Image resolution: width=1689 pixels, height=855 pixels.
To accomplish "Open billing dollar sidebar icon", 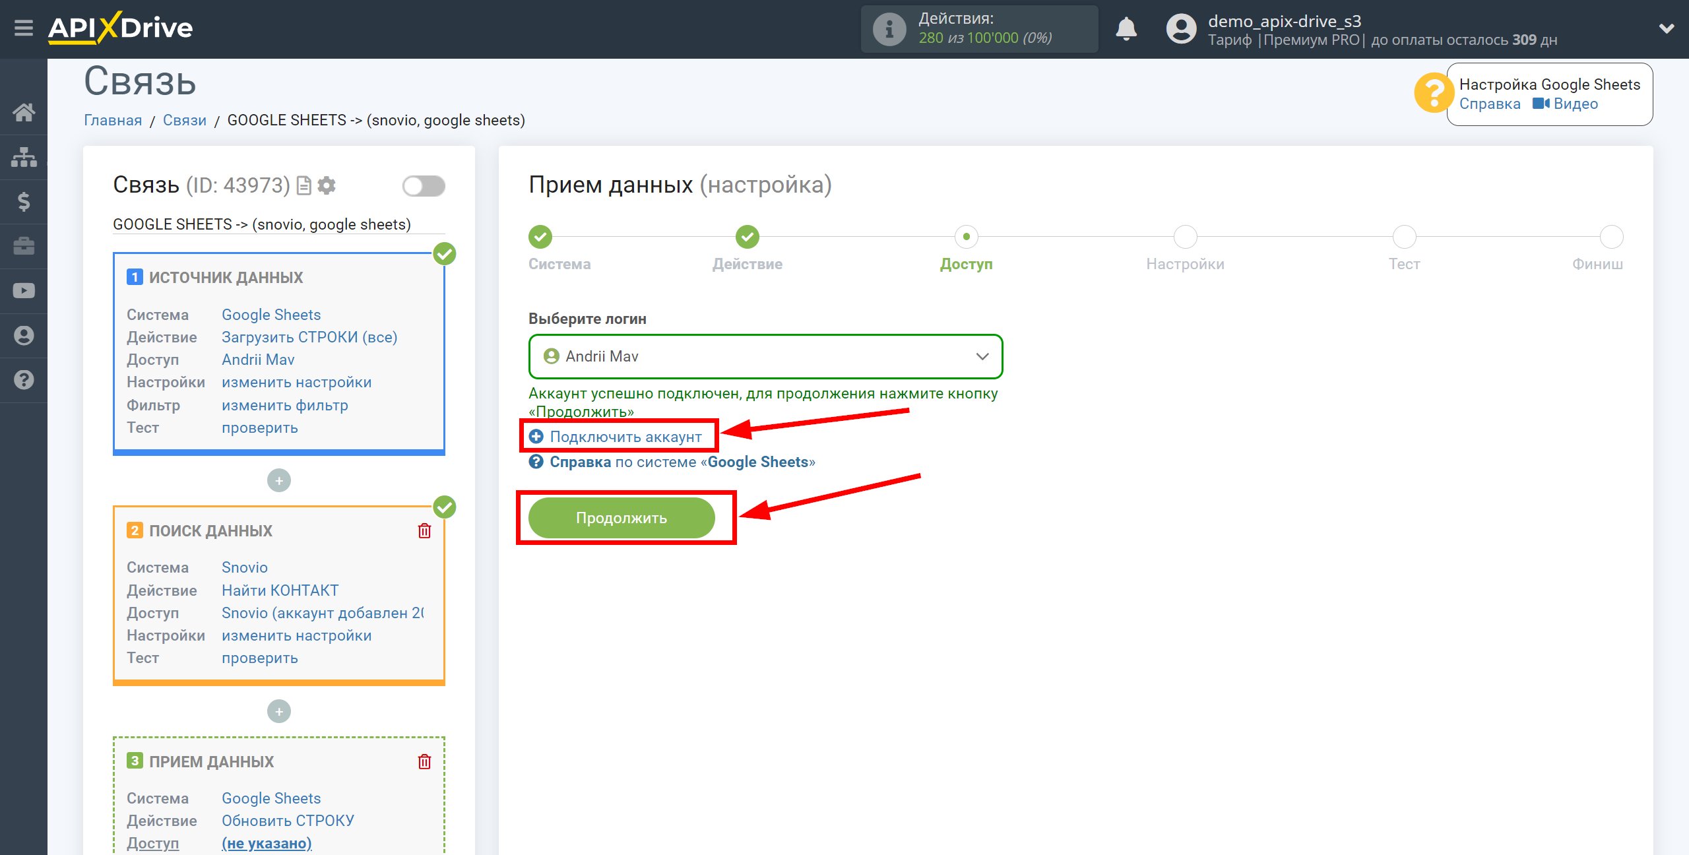I will coord(24,201).
